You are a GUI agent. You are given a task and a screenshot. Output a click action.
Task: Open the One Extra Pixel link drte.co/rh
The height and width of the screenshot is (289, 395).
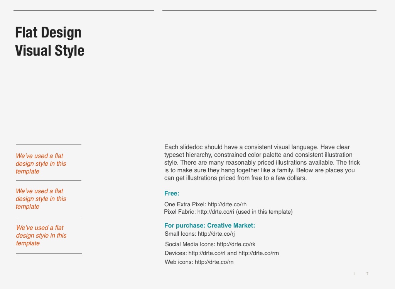227,204
